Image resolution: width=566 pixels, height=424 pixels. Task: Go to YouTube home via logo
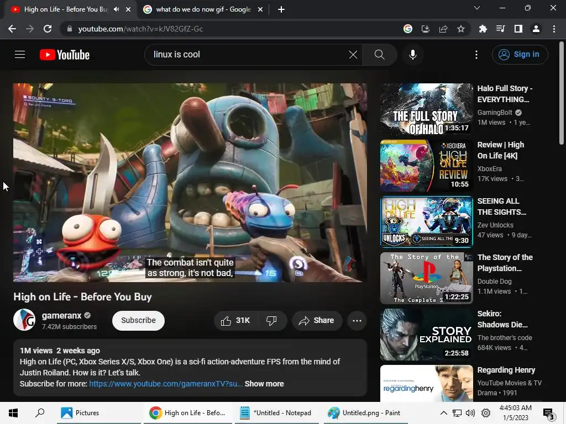pos(65,55)
